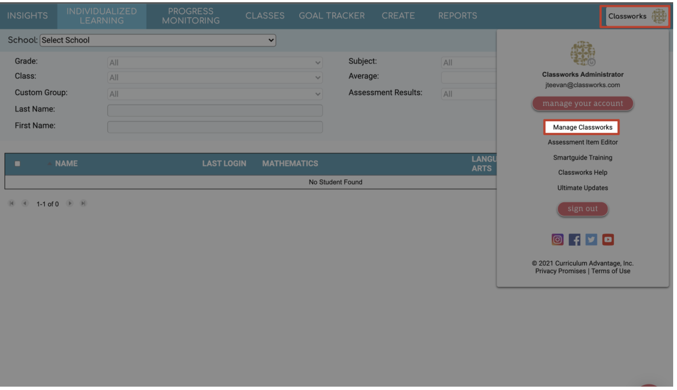Jump to last page using pagination arrow

coord(83,203)
